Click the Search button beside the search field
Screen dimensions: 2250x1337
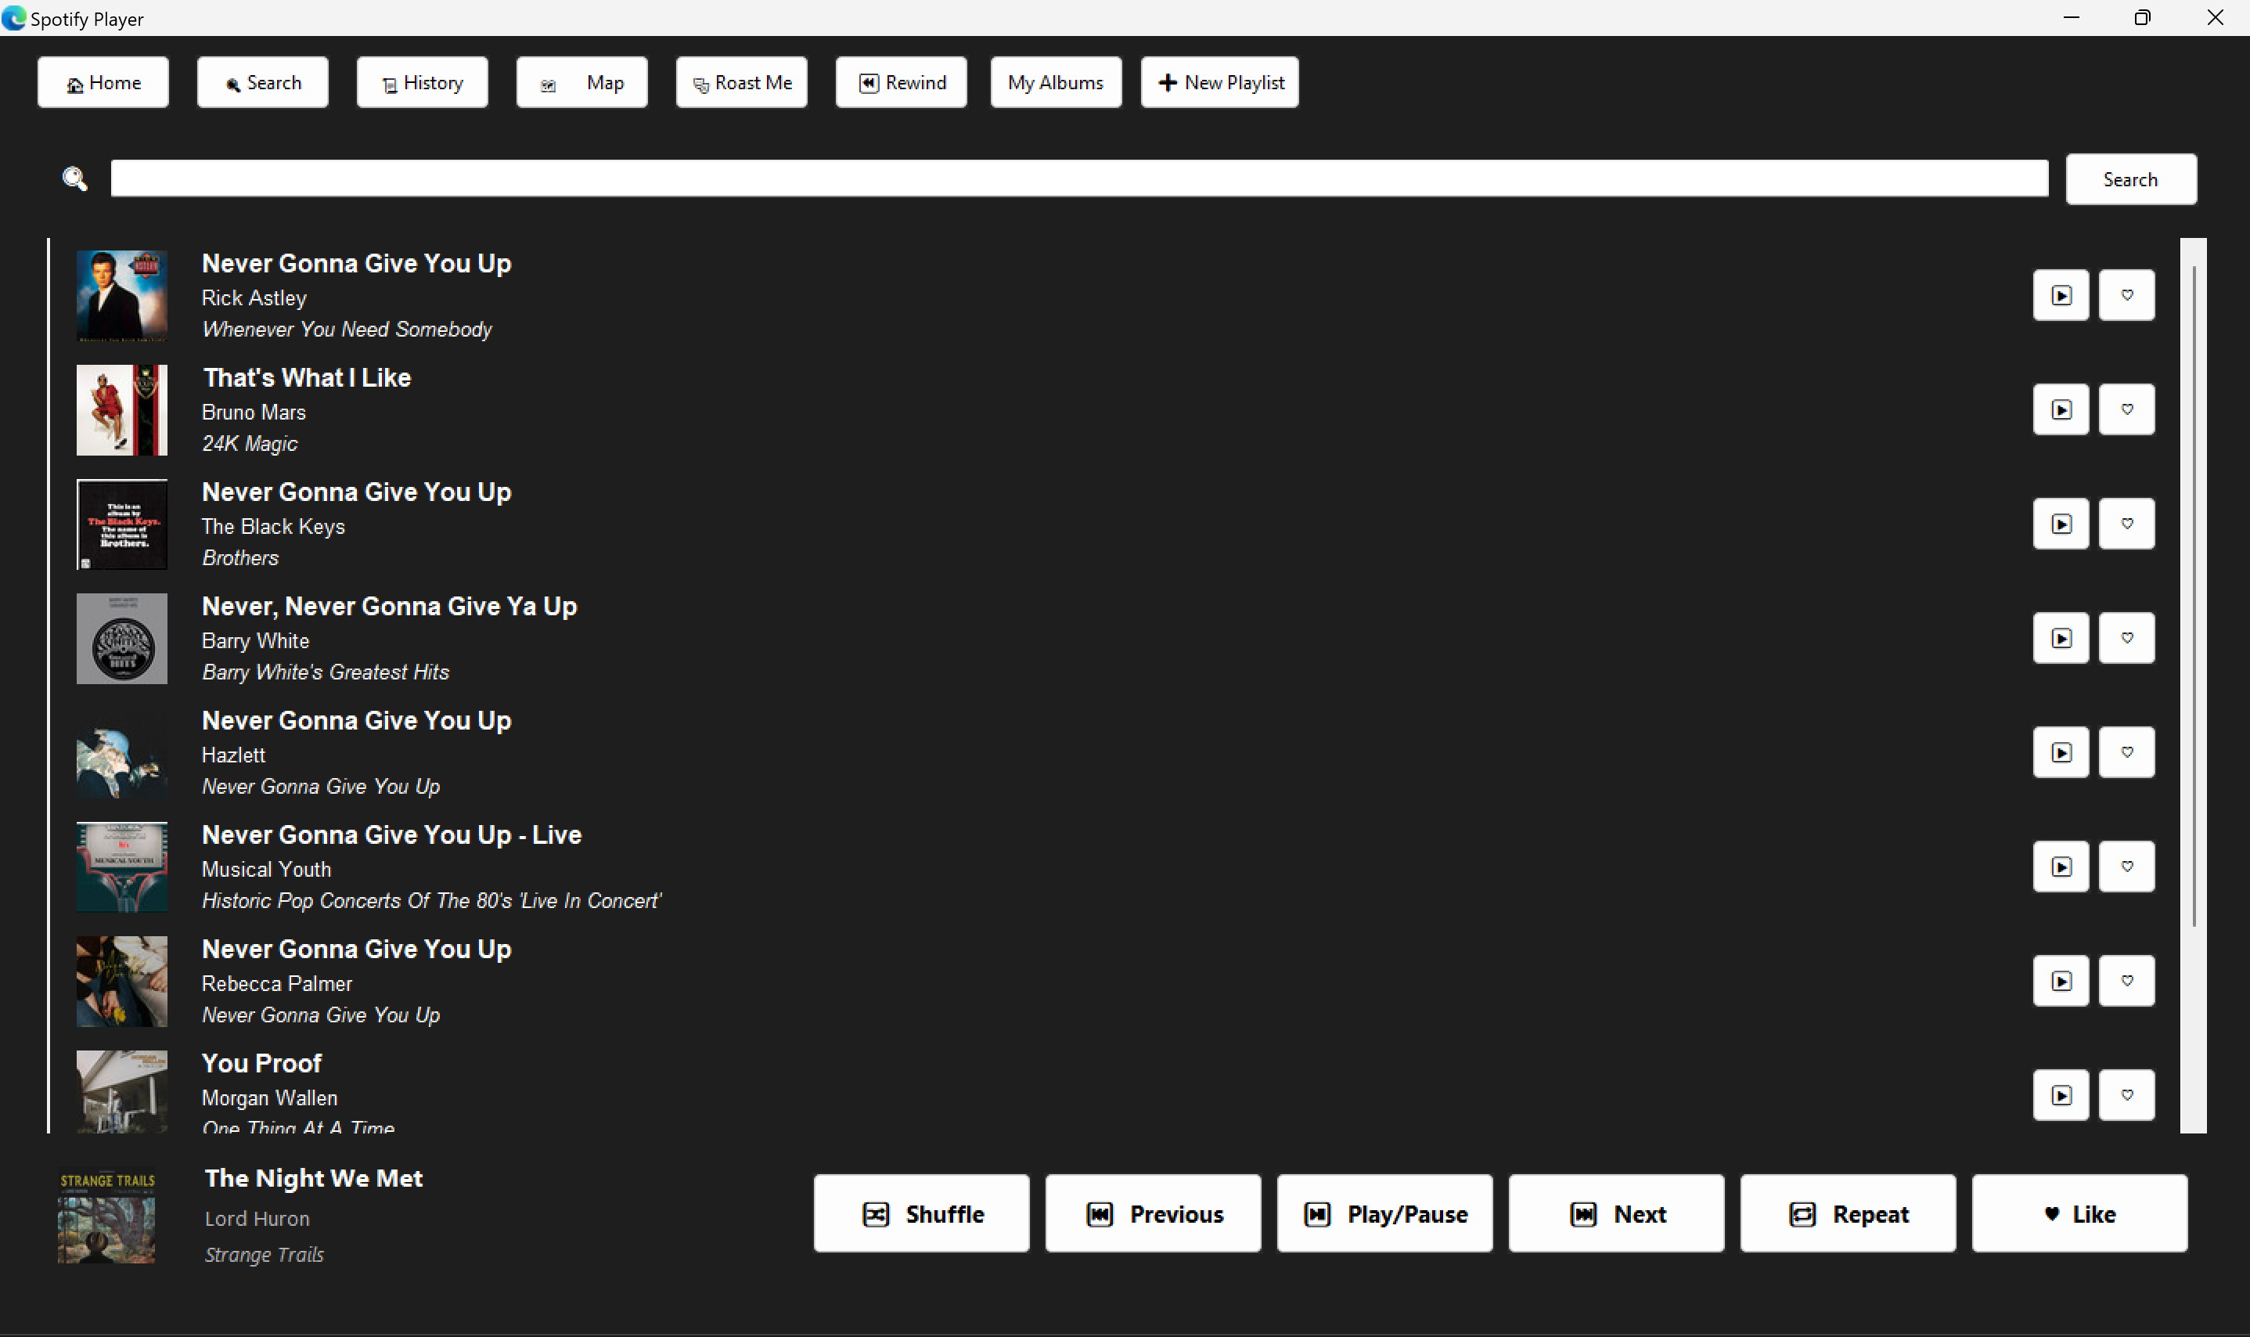tap(2129, 179)
